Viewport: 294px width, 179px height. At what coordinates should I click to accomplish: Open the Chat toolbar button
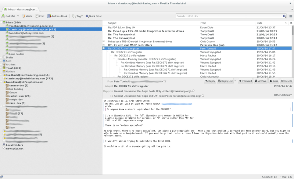click(x=40, y=16)
